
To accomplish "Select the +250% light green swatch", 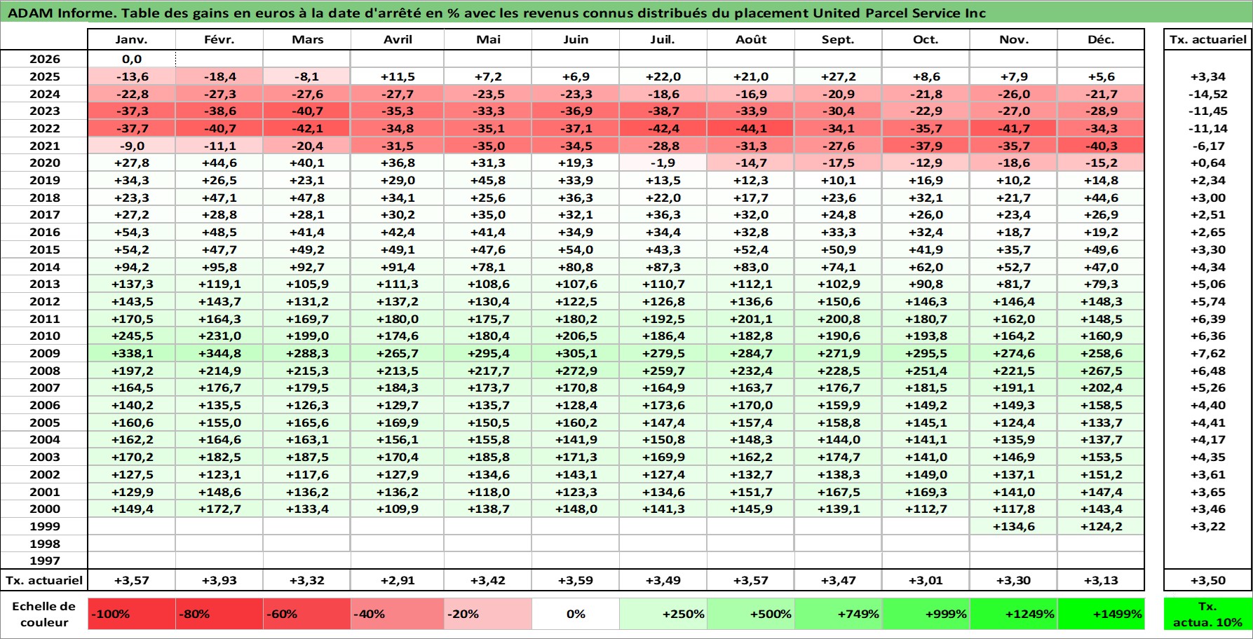I will pyautogui.click(x=663, y=614).
